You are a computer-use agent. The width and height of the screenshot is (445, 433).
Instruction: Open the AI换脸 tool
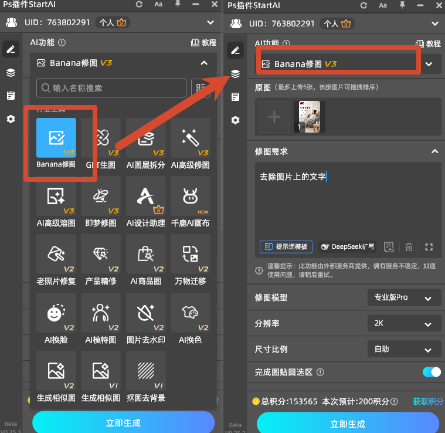coord(56,313)
